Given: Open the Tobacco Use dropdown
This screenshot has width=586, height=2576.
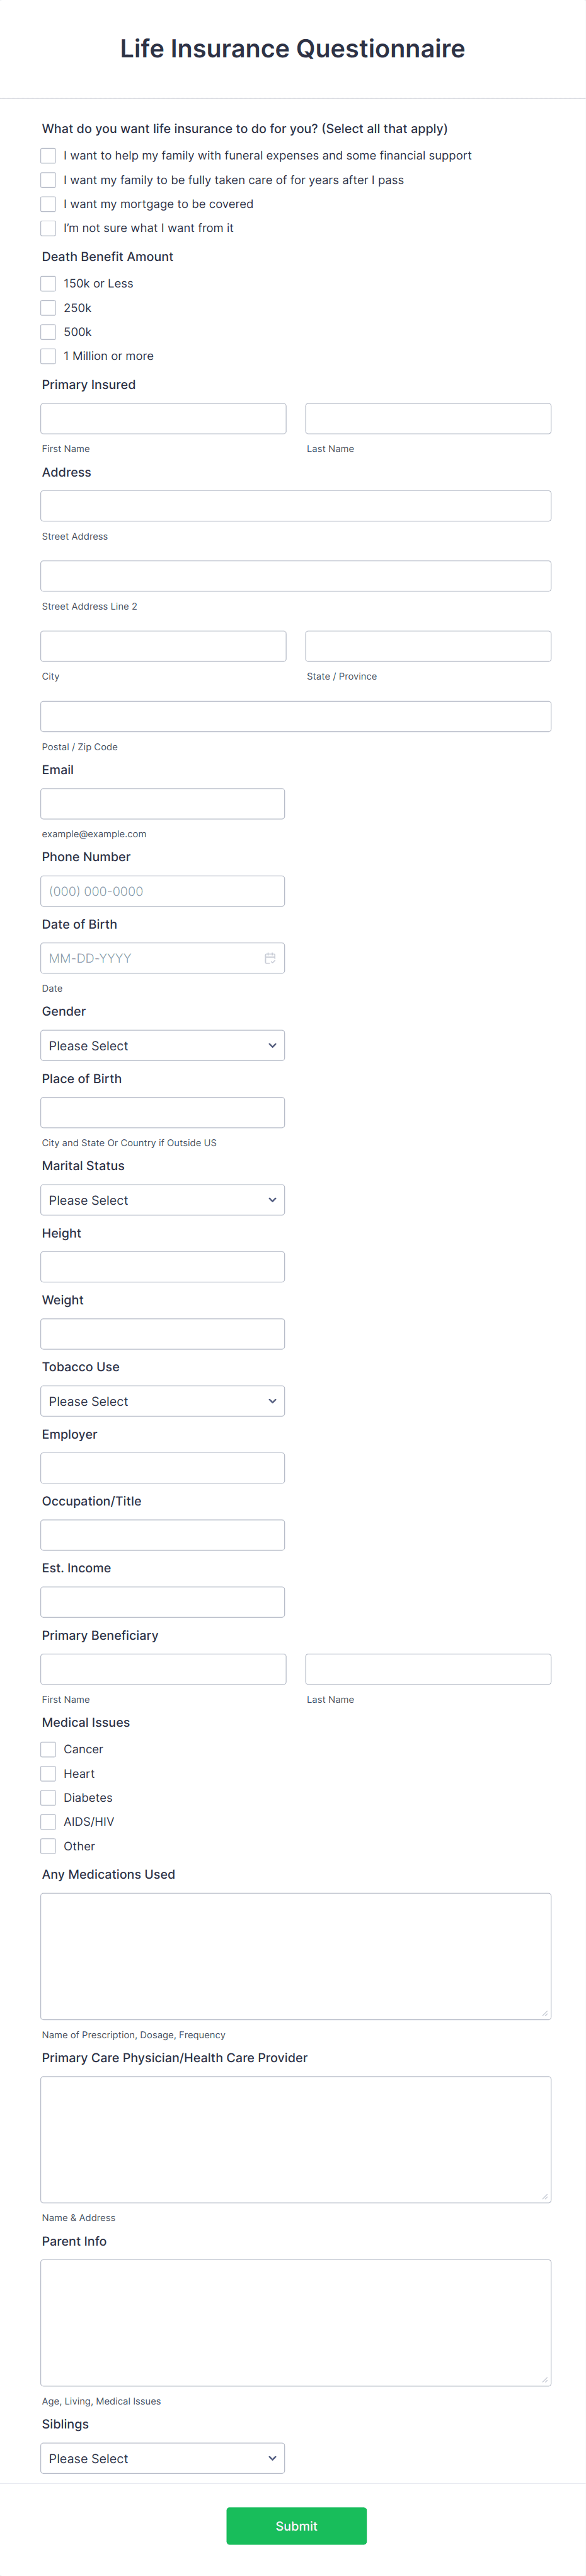Looking at the screenshot, I should tap(162, 1400).
